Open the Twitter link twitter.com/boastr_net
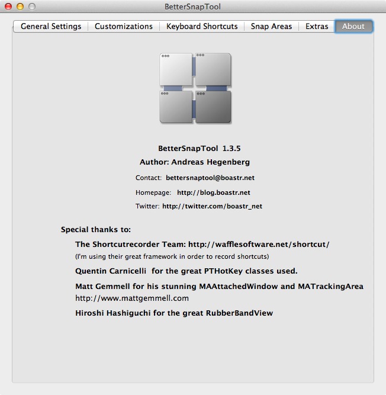The image size is (386, 395). click(x=213, y=206)
